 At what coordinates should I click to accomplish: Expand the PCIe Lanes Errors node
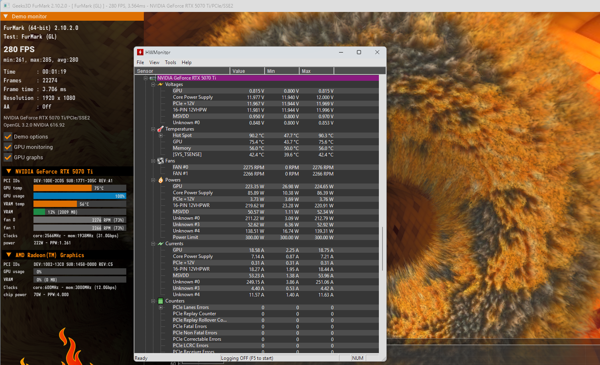[161, 307]
